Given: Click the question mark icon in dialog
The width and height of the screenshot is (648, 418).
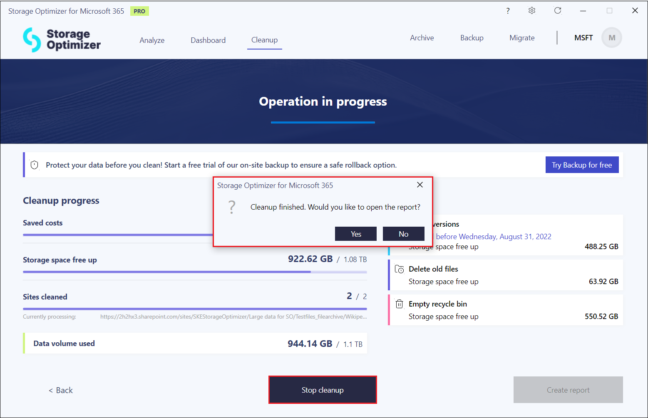Looking at the screenshot, I should pyautogui.click(x=232, y=207).
